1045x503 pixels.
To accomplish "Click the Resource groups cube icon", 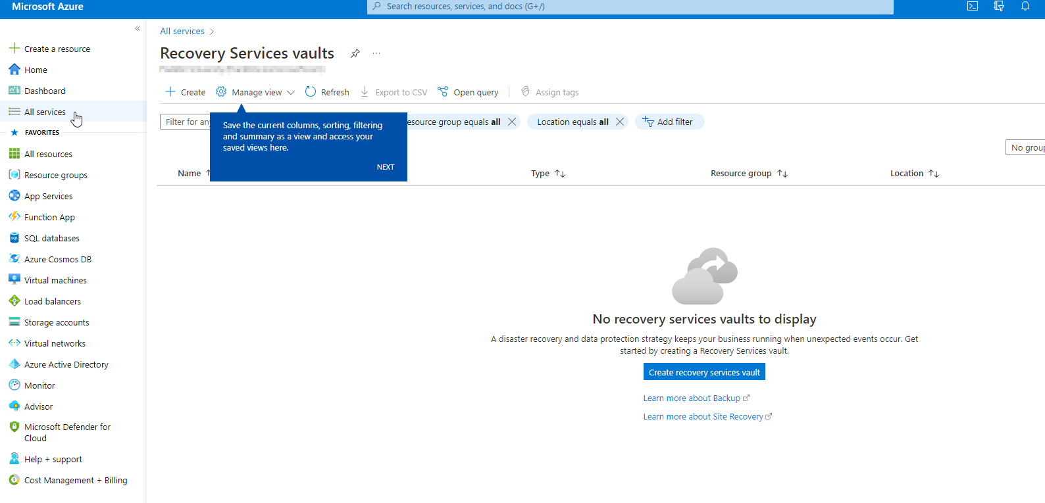I will point(14,174).
